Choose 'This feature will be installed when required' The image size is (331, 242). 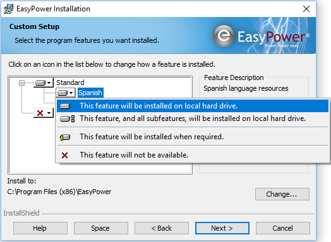[192, 137]
